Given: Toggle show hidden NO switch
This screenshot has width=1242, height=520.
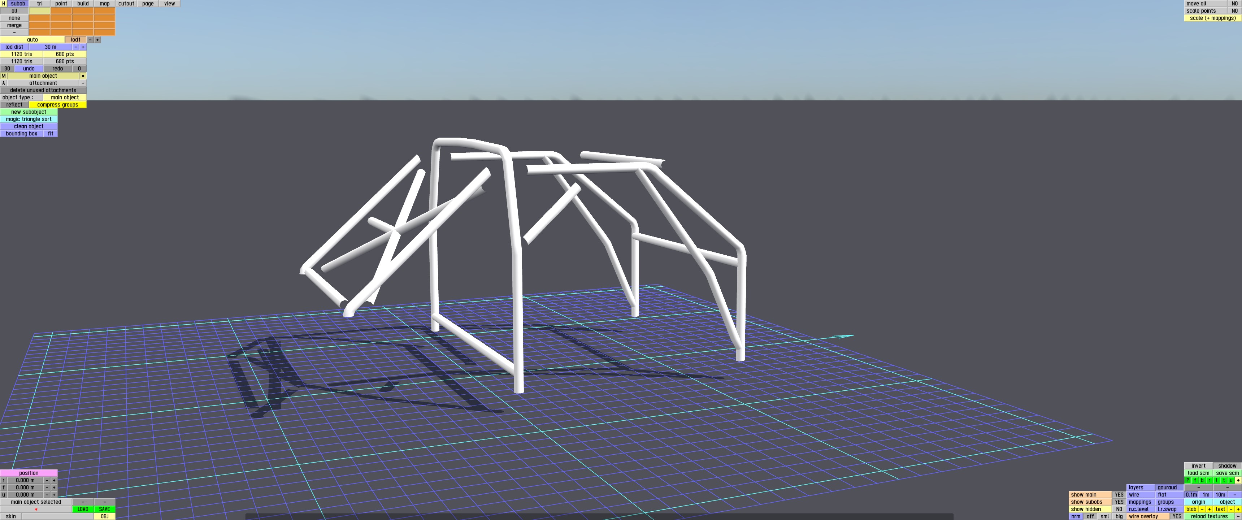Looking at the screenshot, I should (1119, 510).
